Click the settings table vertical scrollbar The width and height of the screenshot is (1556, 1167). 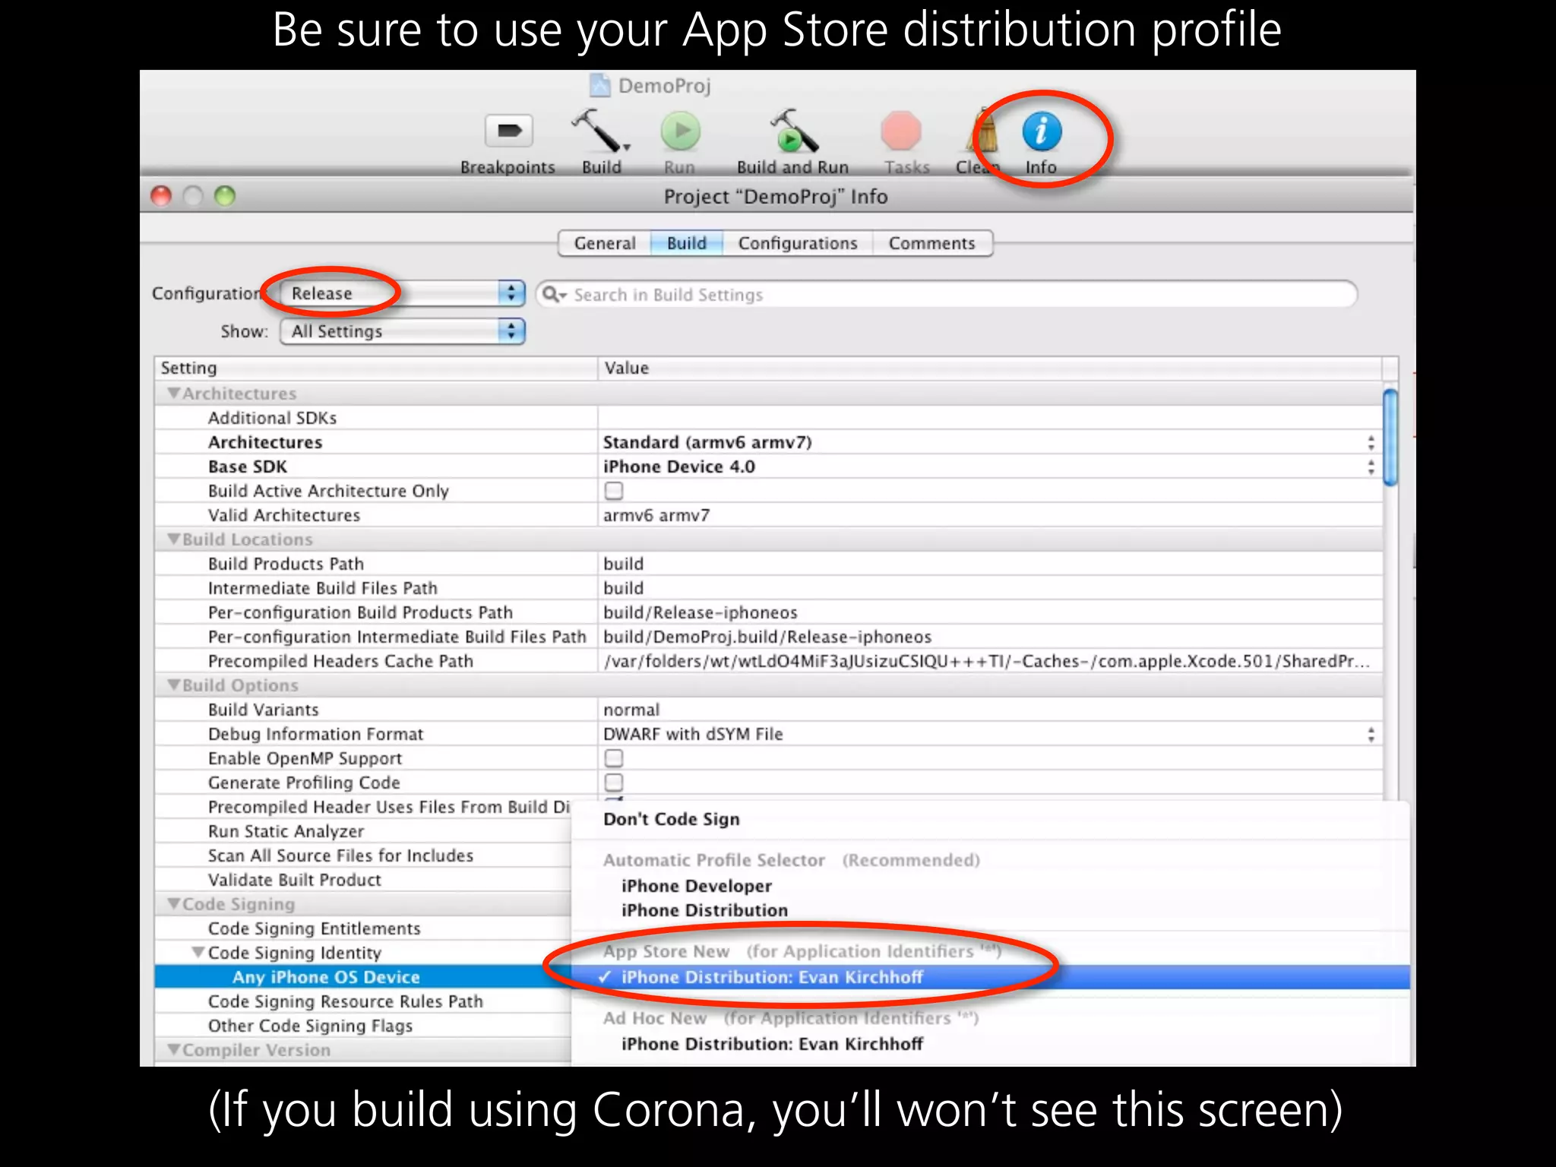(1390, 437)
